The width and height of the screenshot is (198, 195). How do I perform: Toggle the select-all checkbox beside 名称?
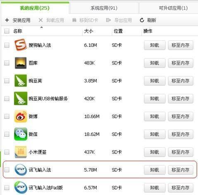point(7,31)
